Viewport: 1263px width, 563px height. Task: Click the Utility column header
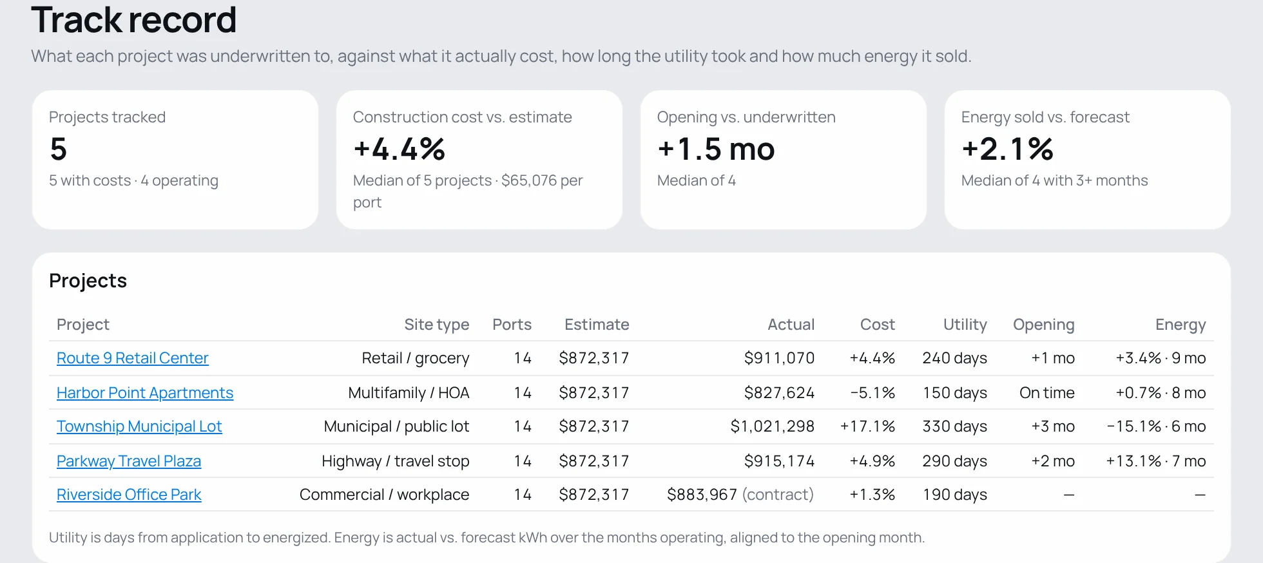click(965, 325)
